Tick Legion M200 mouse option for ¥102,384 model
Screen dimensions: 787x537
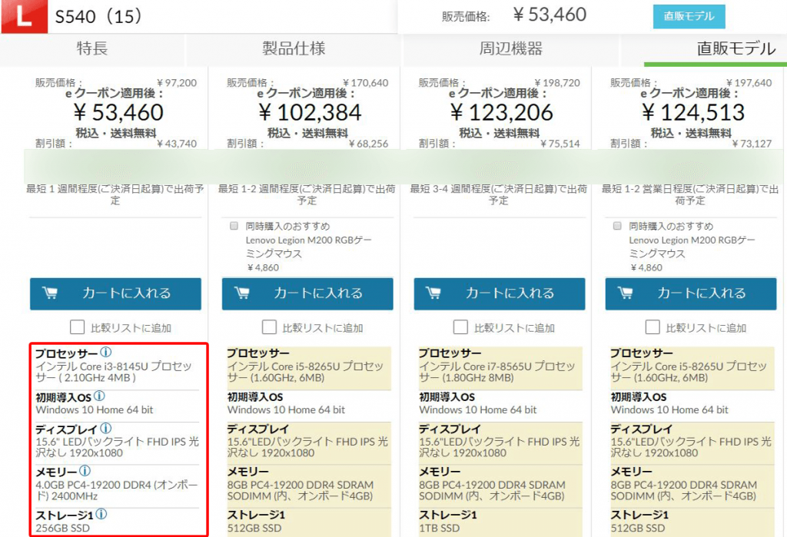(234, 226)
